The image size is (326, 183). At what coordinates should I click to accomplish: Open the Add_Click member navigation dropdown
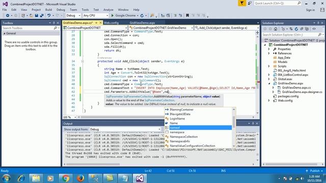click(x=227, y=28)
